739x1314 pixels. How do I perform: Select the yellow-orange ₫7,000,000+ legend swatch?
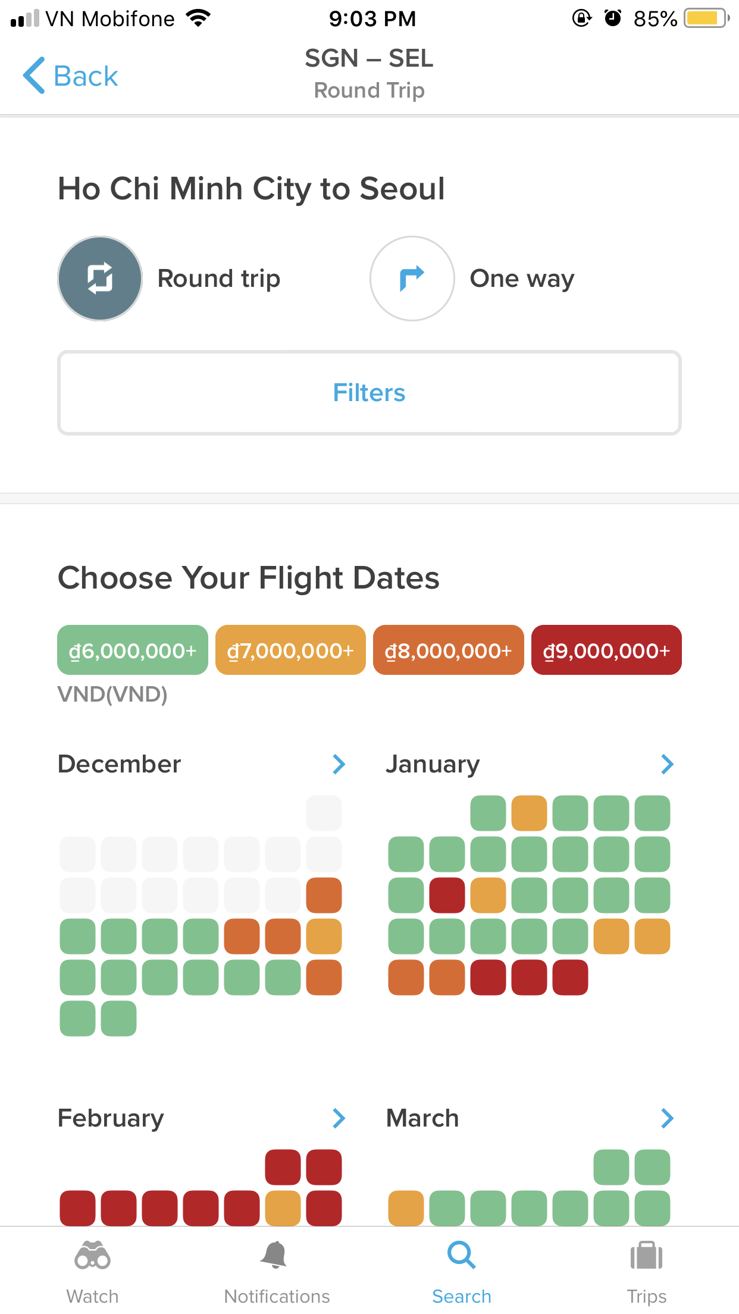pyautogui.click(x=290, y=650)
